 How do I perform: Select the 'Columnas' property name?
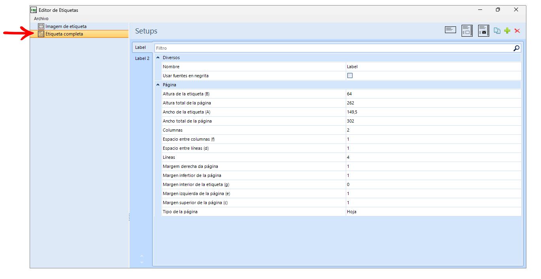pyautogui.click(x=173, y=130)
